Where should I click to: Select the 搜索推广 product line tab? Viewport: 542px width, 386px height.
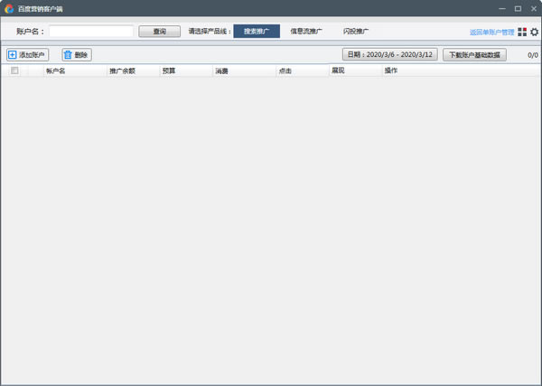[x=257, y=32]
